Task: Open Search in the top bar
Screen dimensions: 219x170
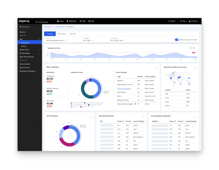Action: (172, 21)
